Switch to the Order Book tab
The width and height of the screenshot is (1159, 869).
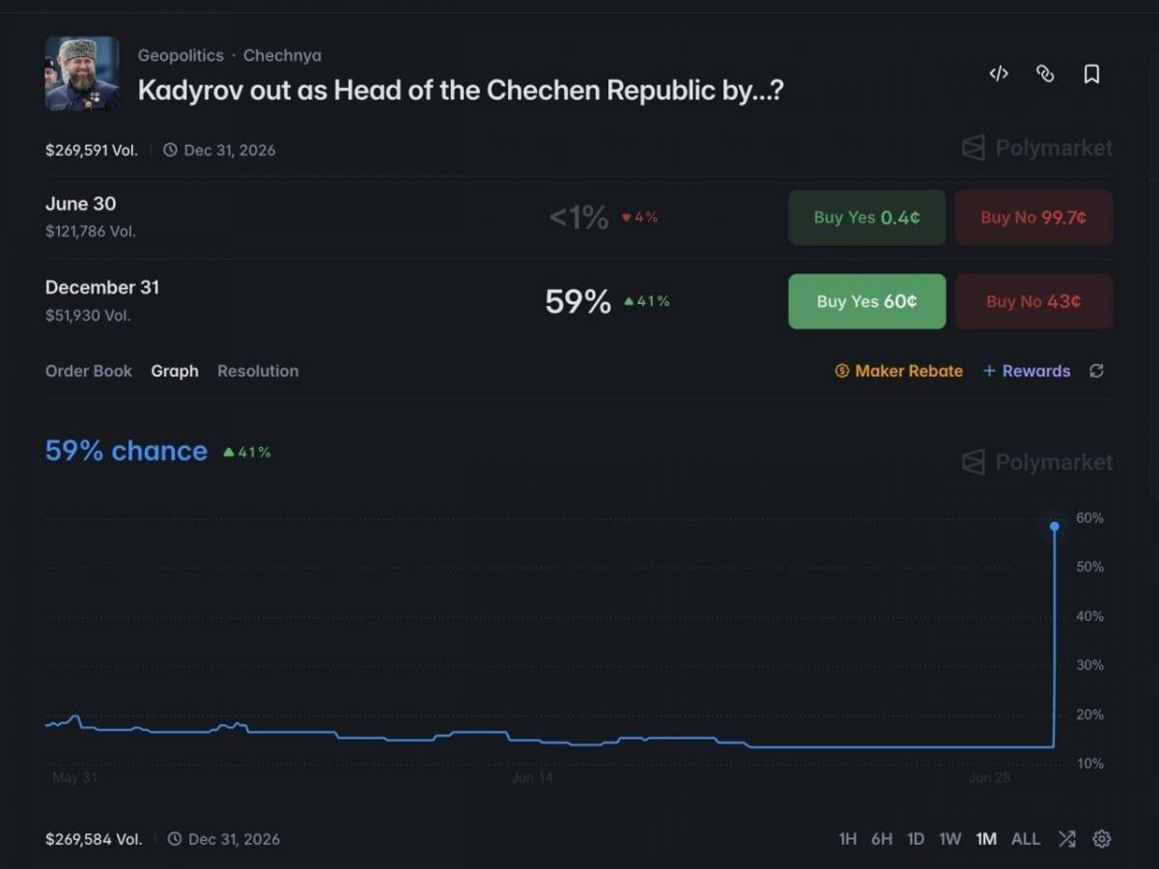89,371
